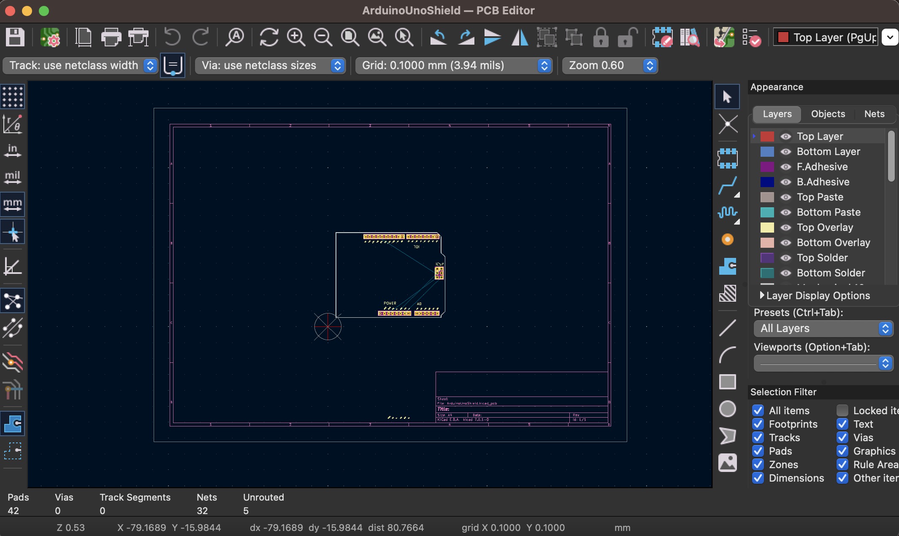Toggle visibility of the Top Paste layer
Screen dimensions: 899x536
coord(785,197)
